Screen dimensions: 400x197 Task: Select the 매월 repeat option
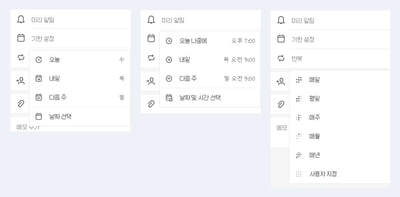click(340, 136)
